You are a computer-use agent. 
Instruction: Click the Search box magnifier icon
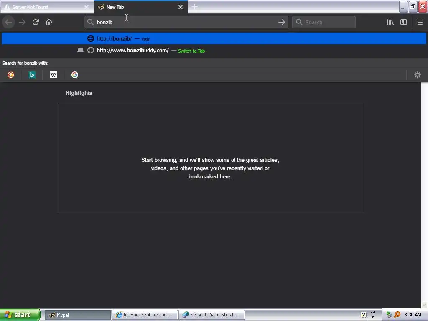299,22
